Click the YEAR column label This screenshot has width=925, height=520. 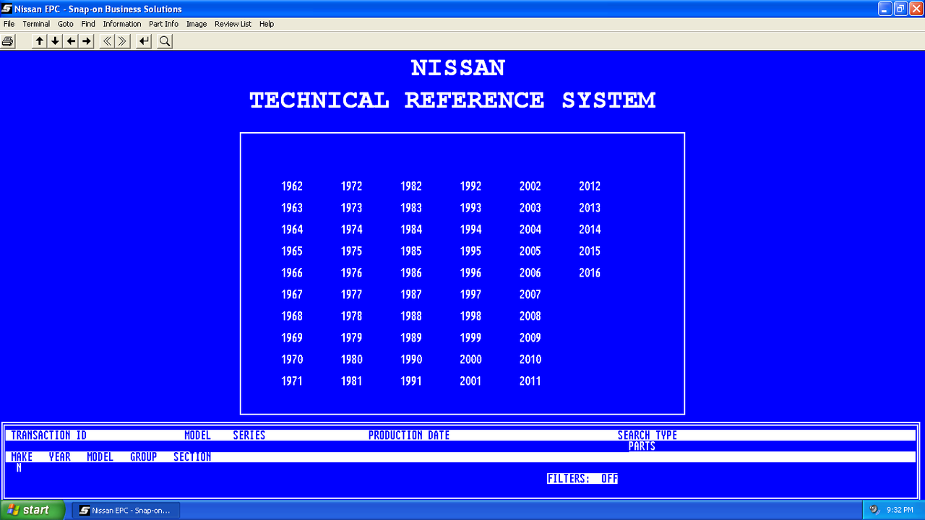coord(60,457)
